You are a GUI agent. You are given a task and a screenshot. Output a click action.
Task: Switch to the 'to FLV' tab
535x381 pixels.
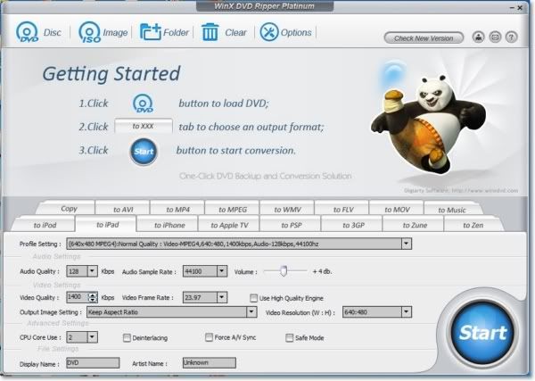point(343,209)
